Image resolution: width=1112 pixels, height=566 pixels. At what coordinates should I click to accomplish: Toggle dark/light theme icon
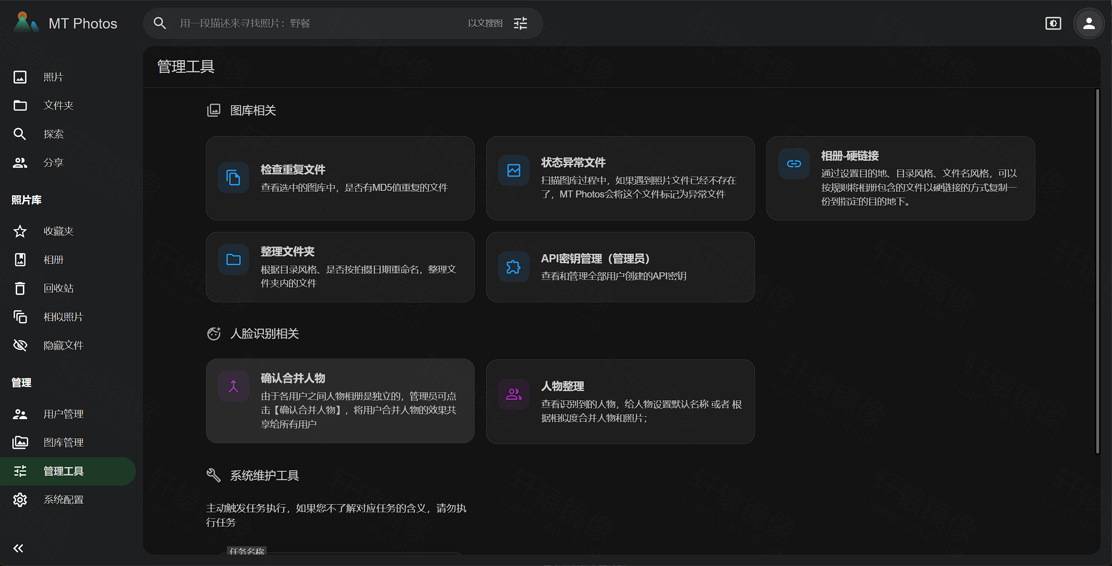point(1053,23)
